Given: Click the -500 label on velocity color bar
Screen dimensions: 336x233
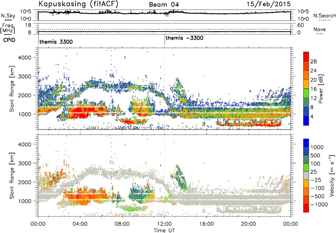Looking at the screenshot, I should (318, 196).
